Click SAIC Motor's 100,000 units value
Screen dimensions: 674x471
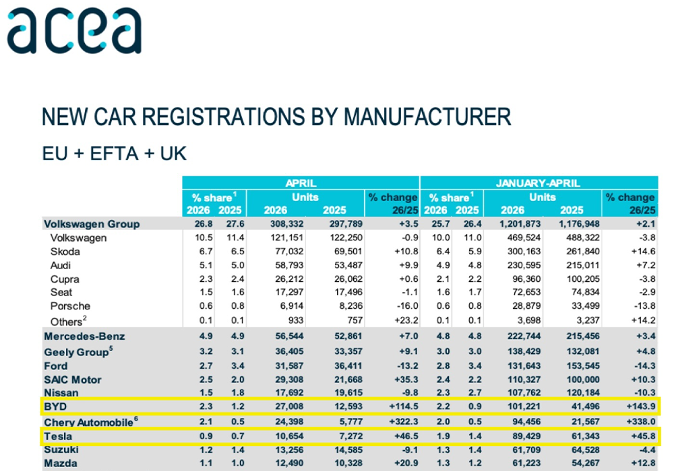(583, 379)
